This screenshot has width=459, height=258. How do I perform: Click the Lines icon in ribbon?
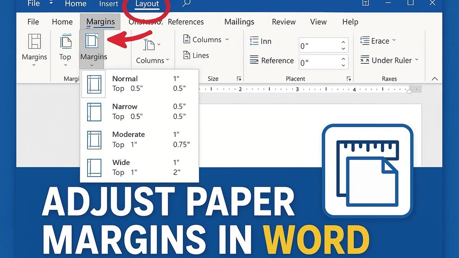(x=186, y=55)
